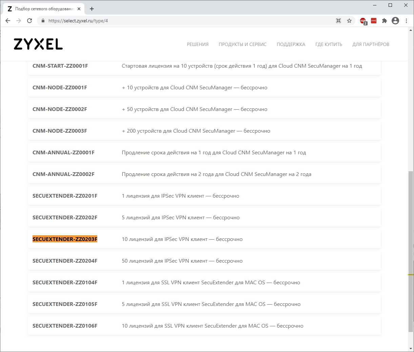
Task: Click '5 лицензий для IPSec VPN' description
Action: pos(181,218)
